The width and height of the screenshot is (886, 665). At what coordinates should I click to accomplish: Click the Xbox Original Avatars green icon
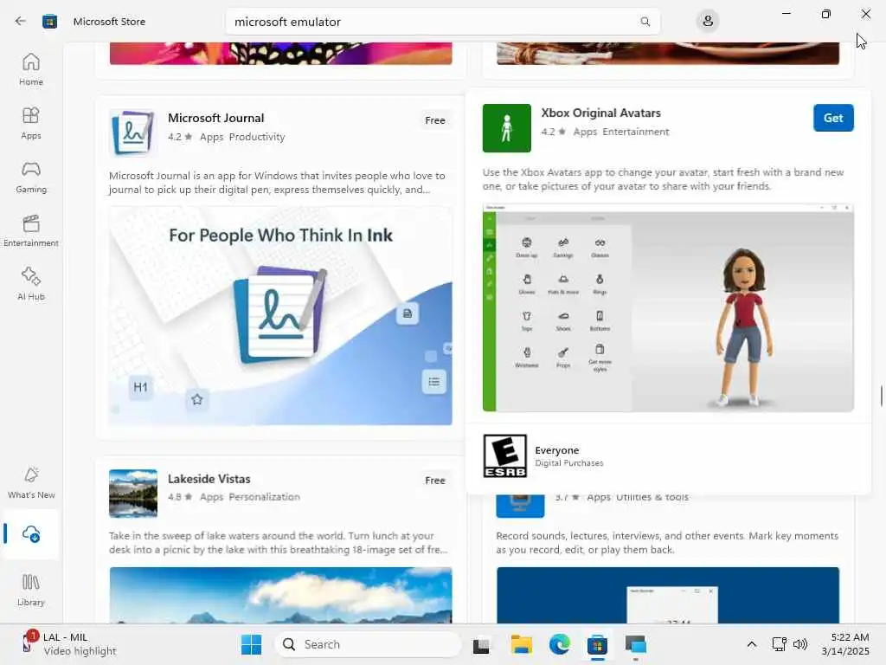pyautogui.click(x=507, y=128)
